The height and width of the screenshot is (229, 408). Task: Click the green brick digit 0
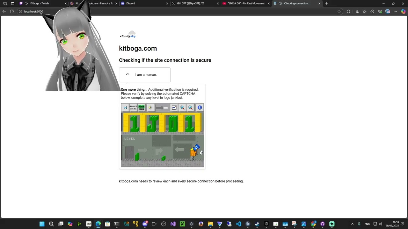(x=173, y=123)
